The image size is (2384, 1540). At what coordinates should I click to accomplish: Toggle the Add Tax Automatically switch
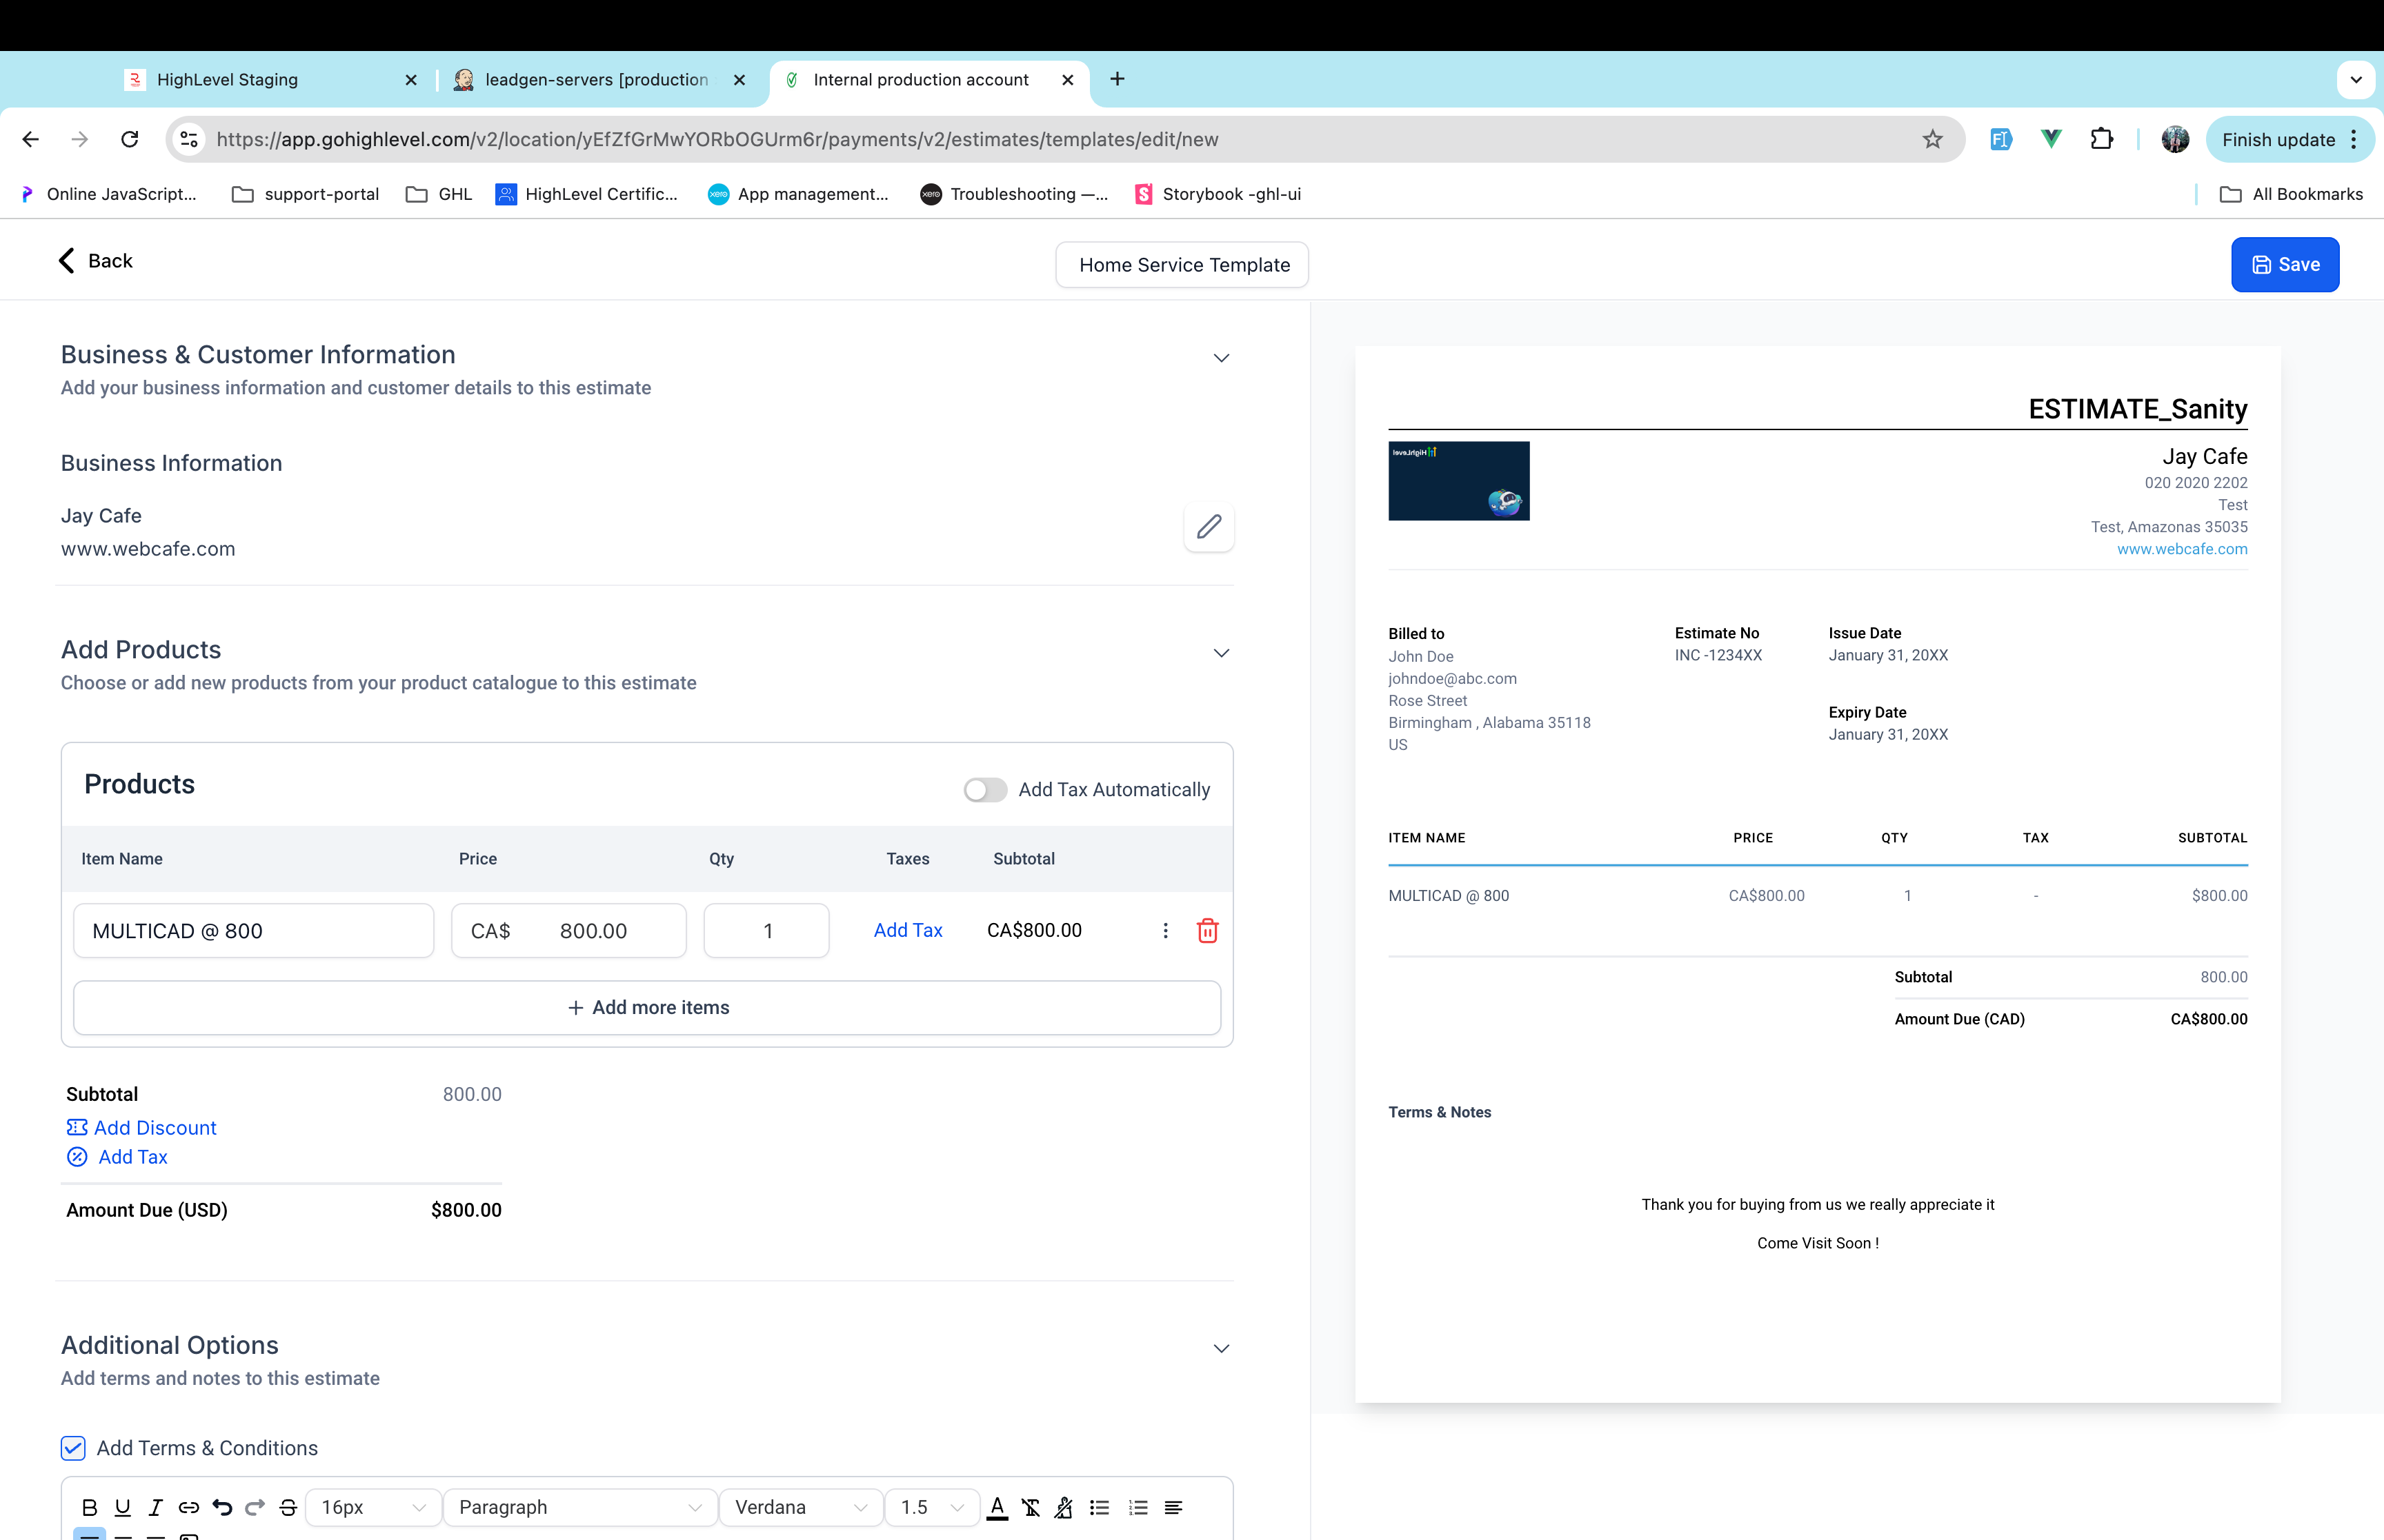point(984,790)
